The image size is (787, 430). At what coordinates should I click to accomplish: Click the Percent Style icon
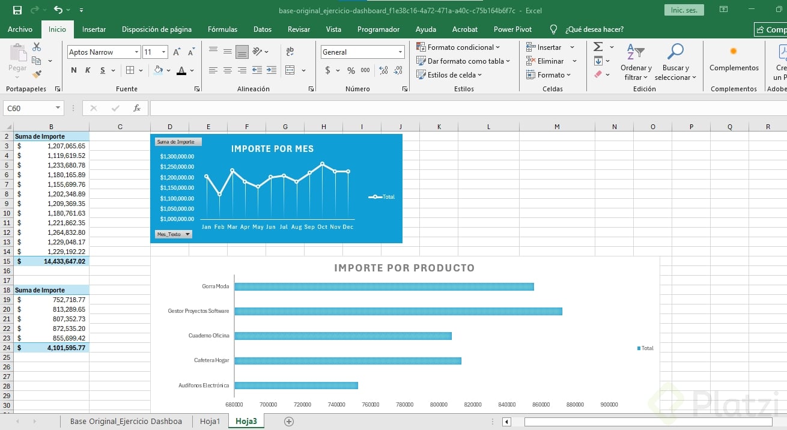click(x=351, y=70)
